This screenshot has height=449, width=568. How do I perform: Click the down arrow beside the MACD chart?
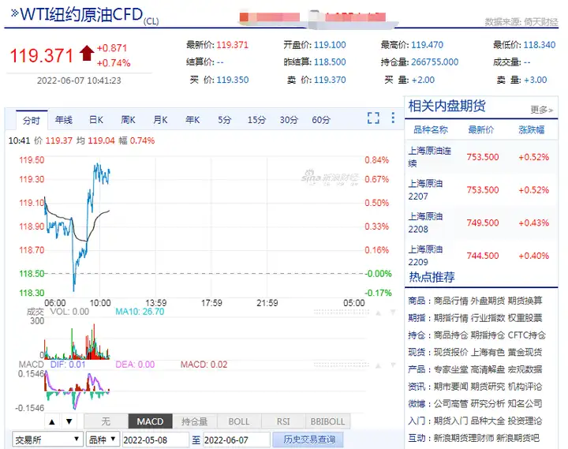point(393,365)
